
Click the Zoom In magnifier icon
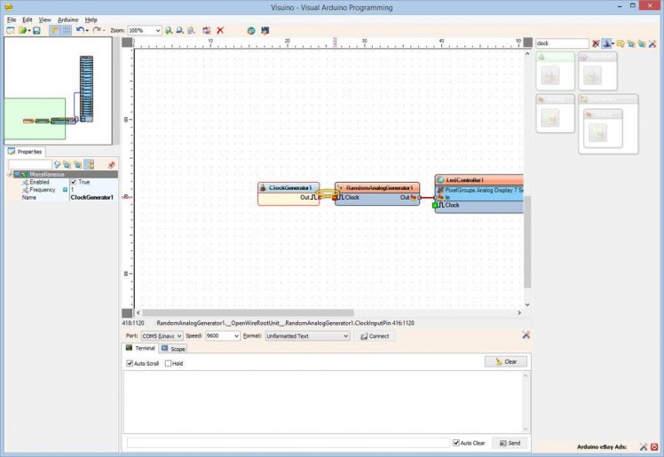(x=169, y=30)
